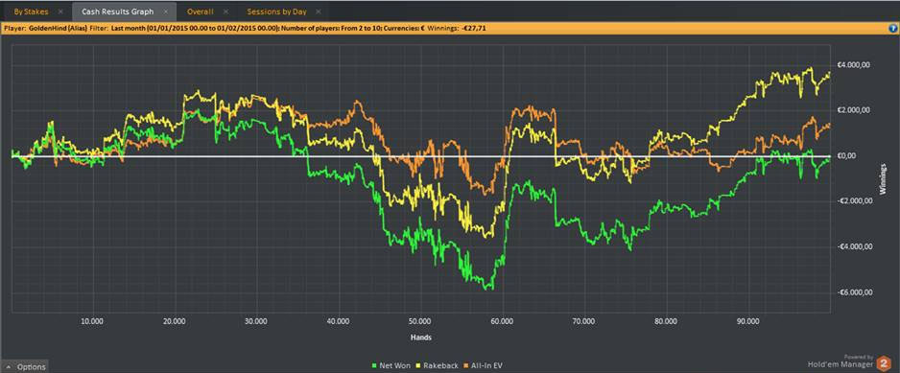Click the €2.000,00 axis label
This screenshot has width=900, height=373.
click(x=855, y=110)
